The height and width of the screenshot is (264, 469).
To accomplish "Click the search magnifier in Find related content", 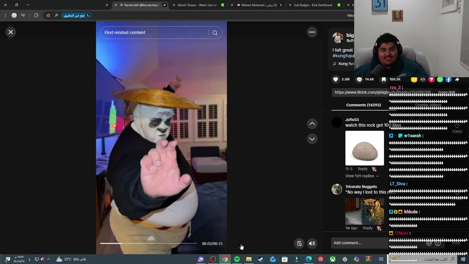I will (215, 33).
